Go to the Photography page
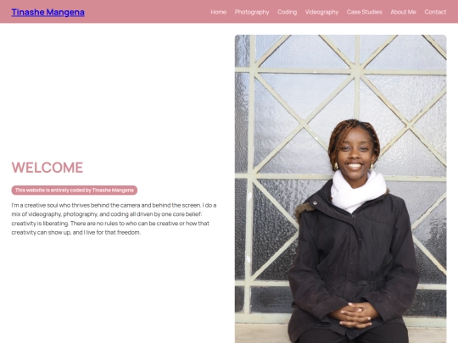Viewport: 458px width, 343px height. pyautogui.click(x=252, y=12)
